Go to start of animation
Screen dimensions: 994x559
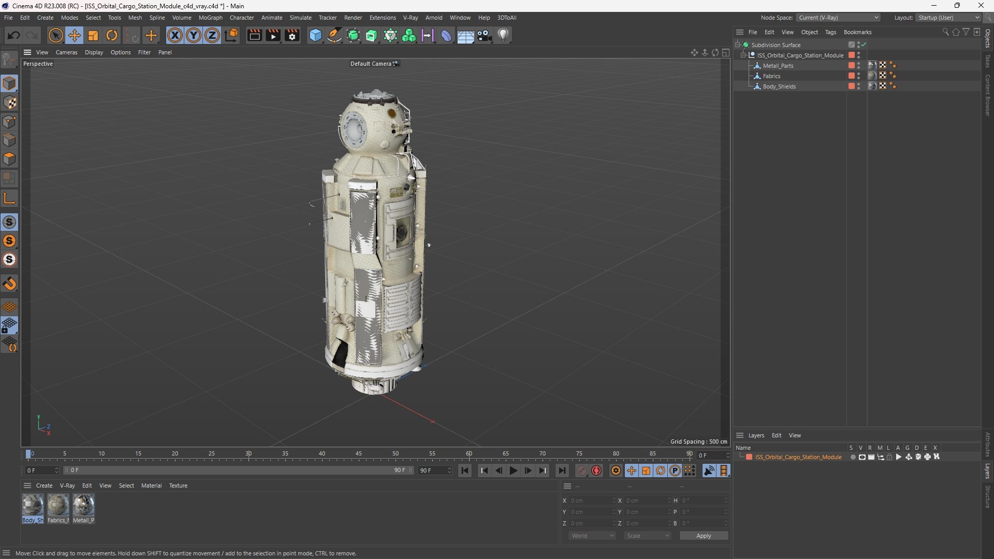(x=465, y=470)
